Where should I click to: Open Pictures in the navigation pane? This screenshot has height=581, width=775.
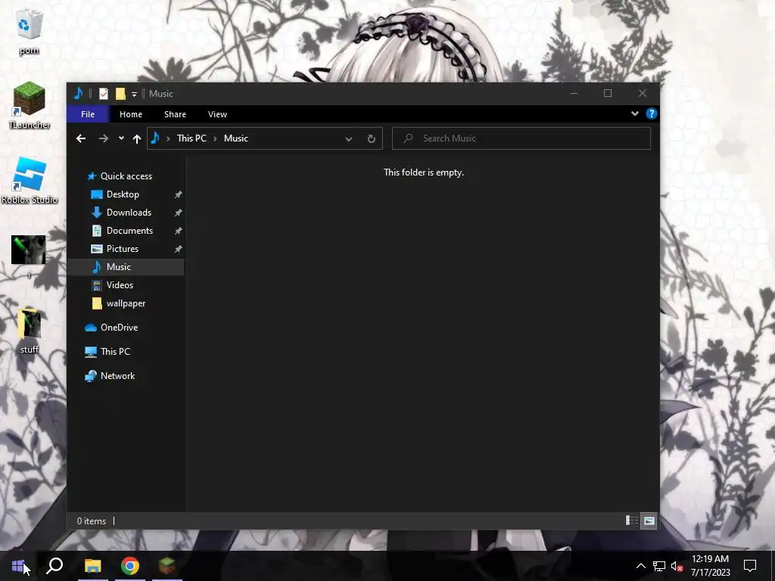(122, 249)
